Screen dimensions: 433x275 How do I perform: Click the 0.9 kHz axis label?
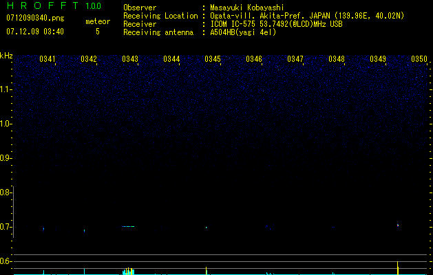coord(6,158)
